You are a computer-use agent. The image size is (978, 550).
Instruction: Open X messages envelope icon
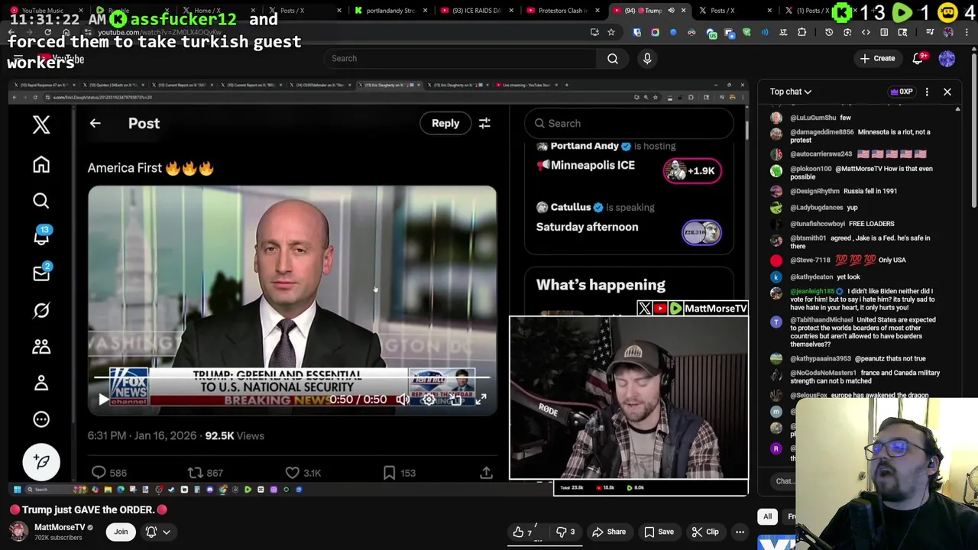tap(41, 273)
